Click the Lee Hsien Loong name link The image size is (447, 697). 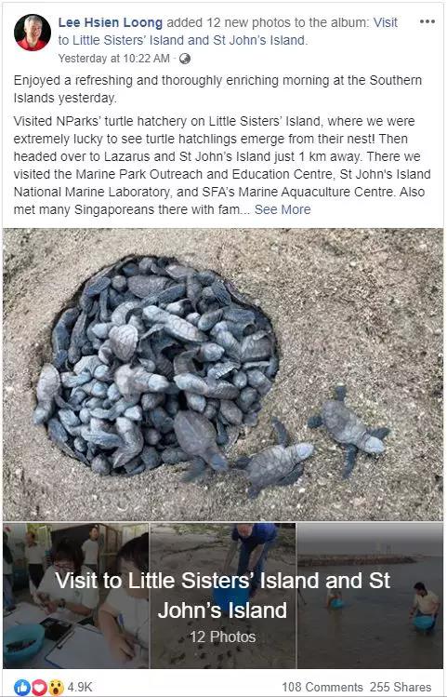click(111, 22)
